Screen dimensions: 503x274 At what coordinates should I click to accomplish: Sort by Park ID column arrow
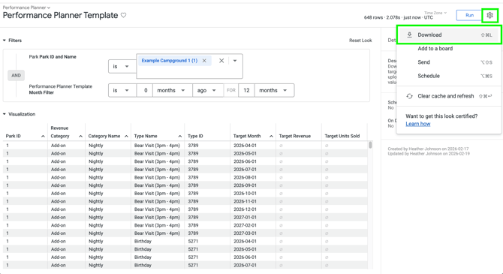pos(43,136)
